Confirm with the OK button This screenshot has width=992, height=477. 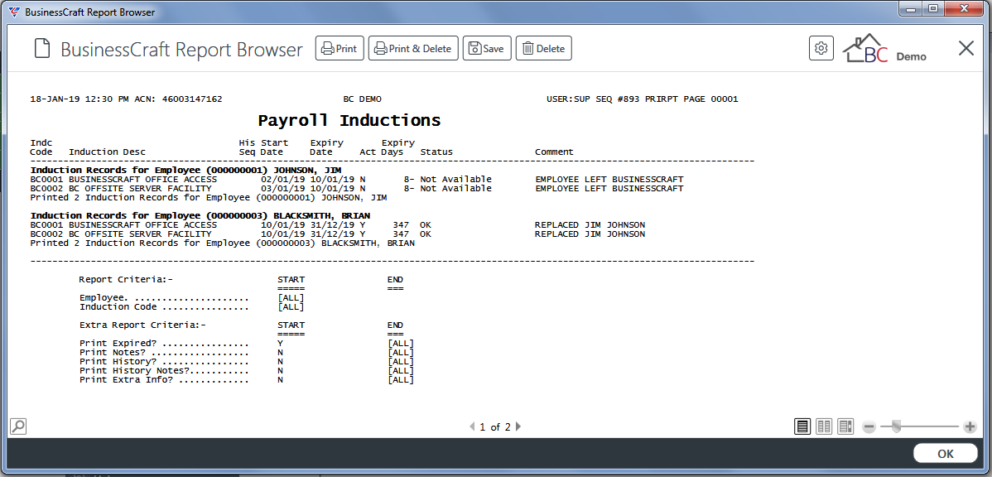945,454
